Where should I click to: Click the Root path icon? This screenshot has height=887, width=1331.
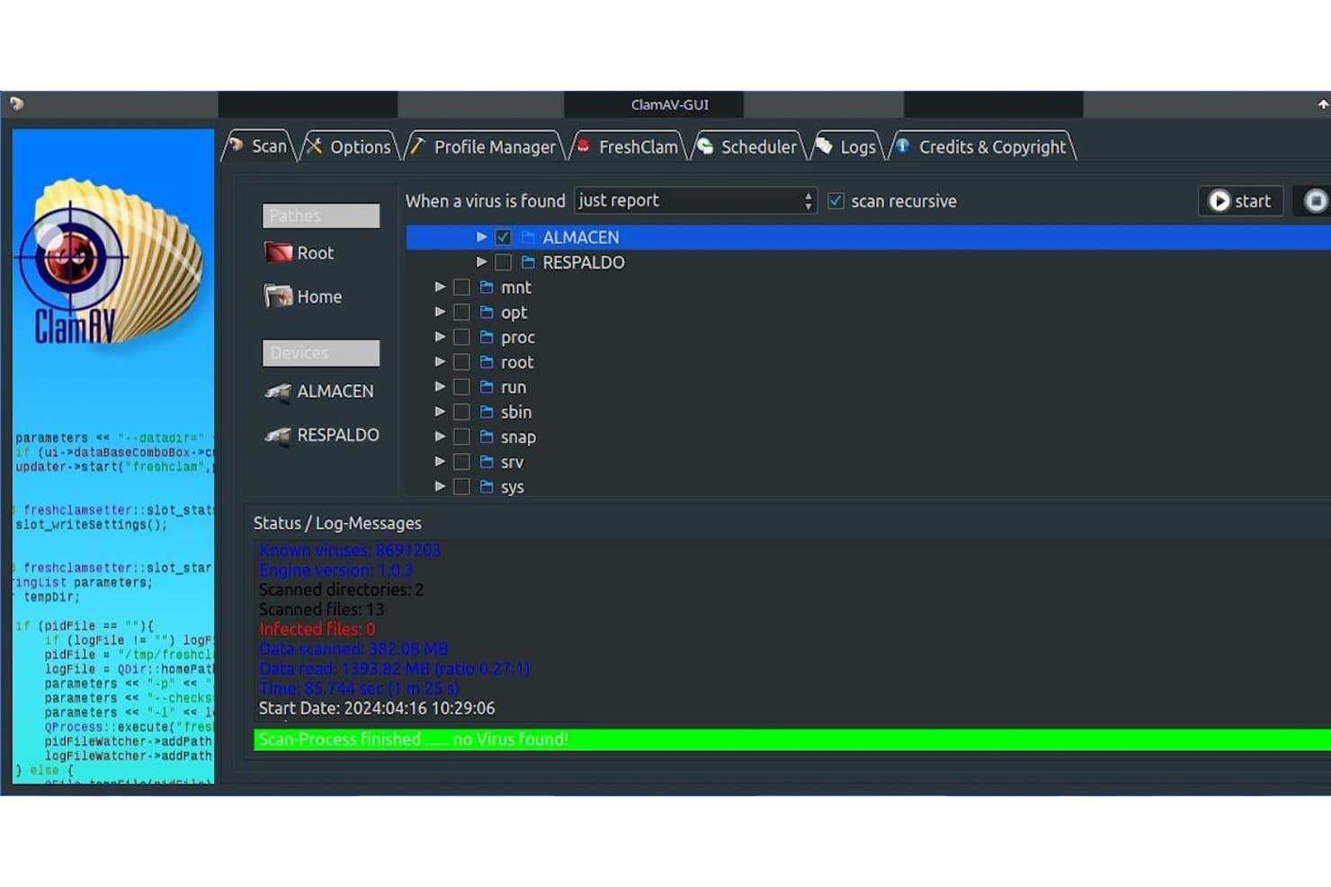(x=278, y=253)
